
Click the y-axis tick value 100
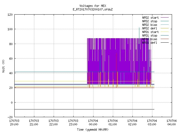click(10, 29)
